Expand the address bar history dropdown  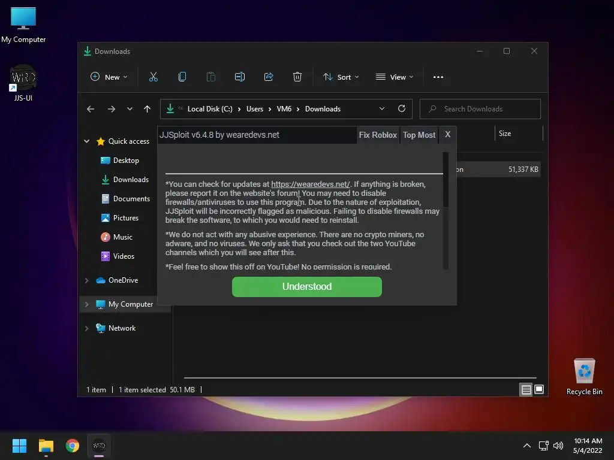[382, 109]
